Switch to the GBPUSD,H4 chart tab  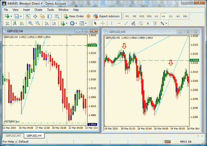point(34,136)
